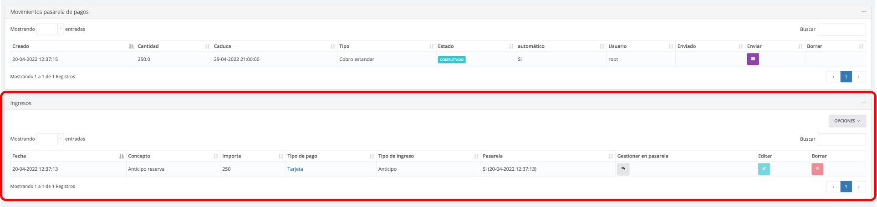Viewport: 877px width, 207px height.
Task: Collapse the Movimientos pasarela de pagos panel
Action: 863,12
